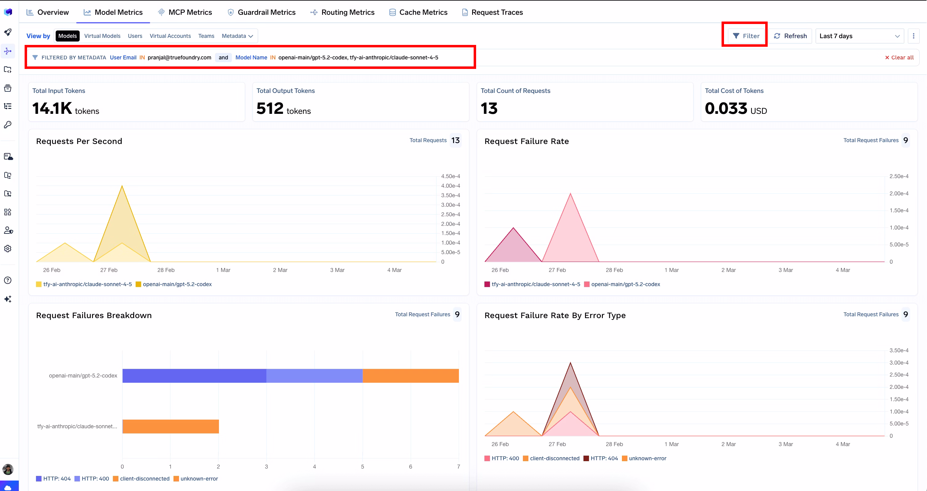This screenshot has width=927, height=491.
Task: Select the AI Gateway node icon in sidebar
Action: [8, 51]
